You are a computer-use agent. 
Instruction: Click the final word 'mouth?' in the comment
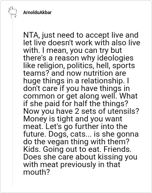[36, 172]
